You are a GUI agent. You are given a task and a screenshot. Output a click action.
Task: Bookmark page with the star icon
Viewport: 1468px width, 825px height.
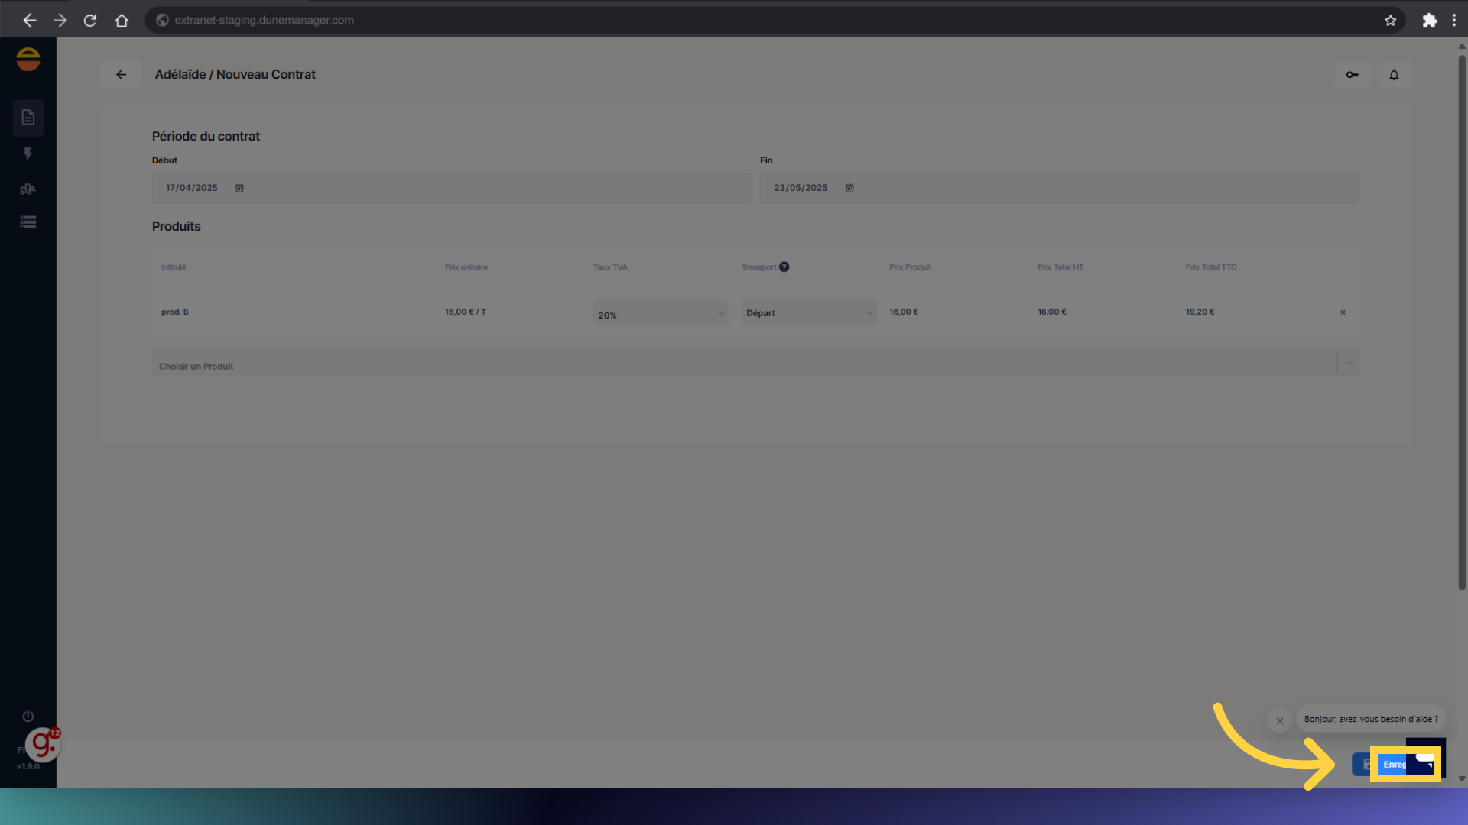pyautogui.click(x=1390, y=21)
